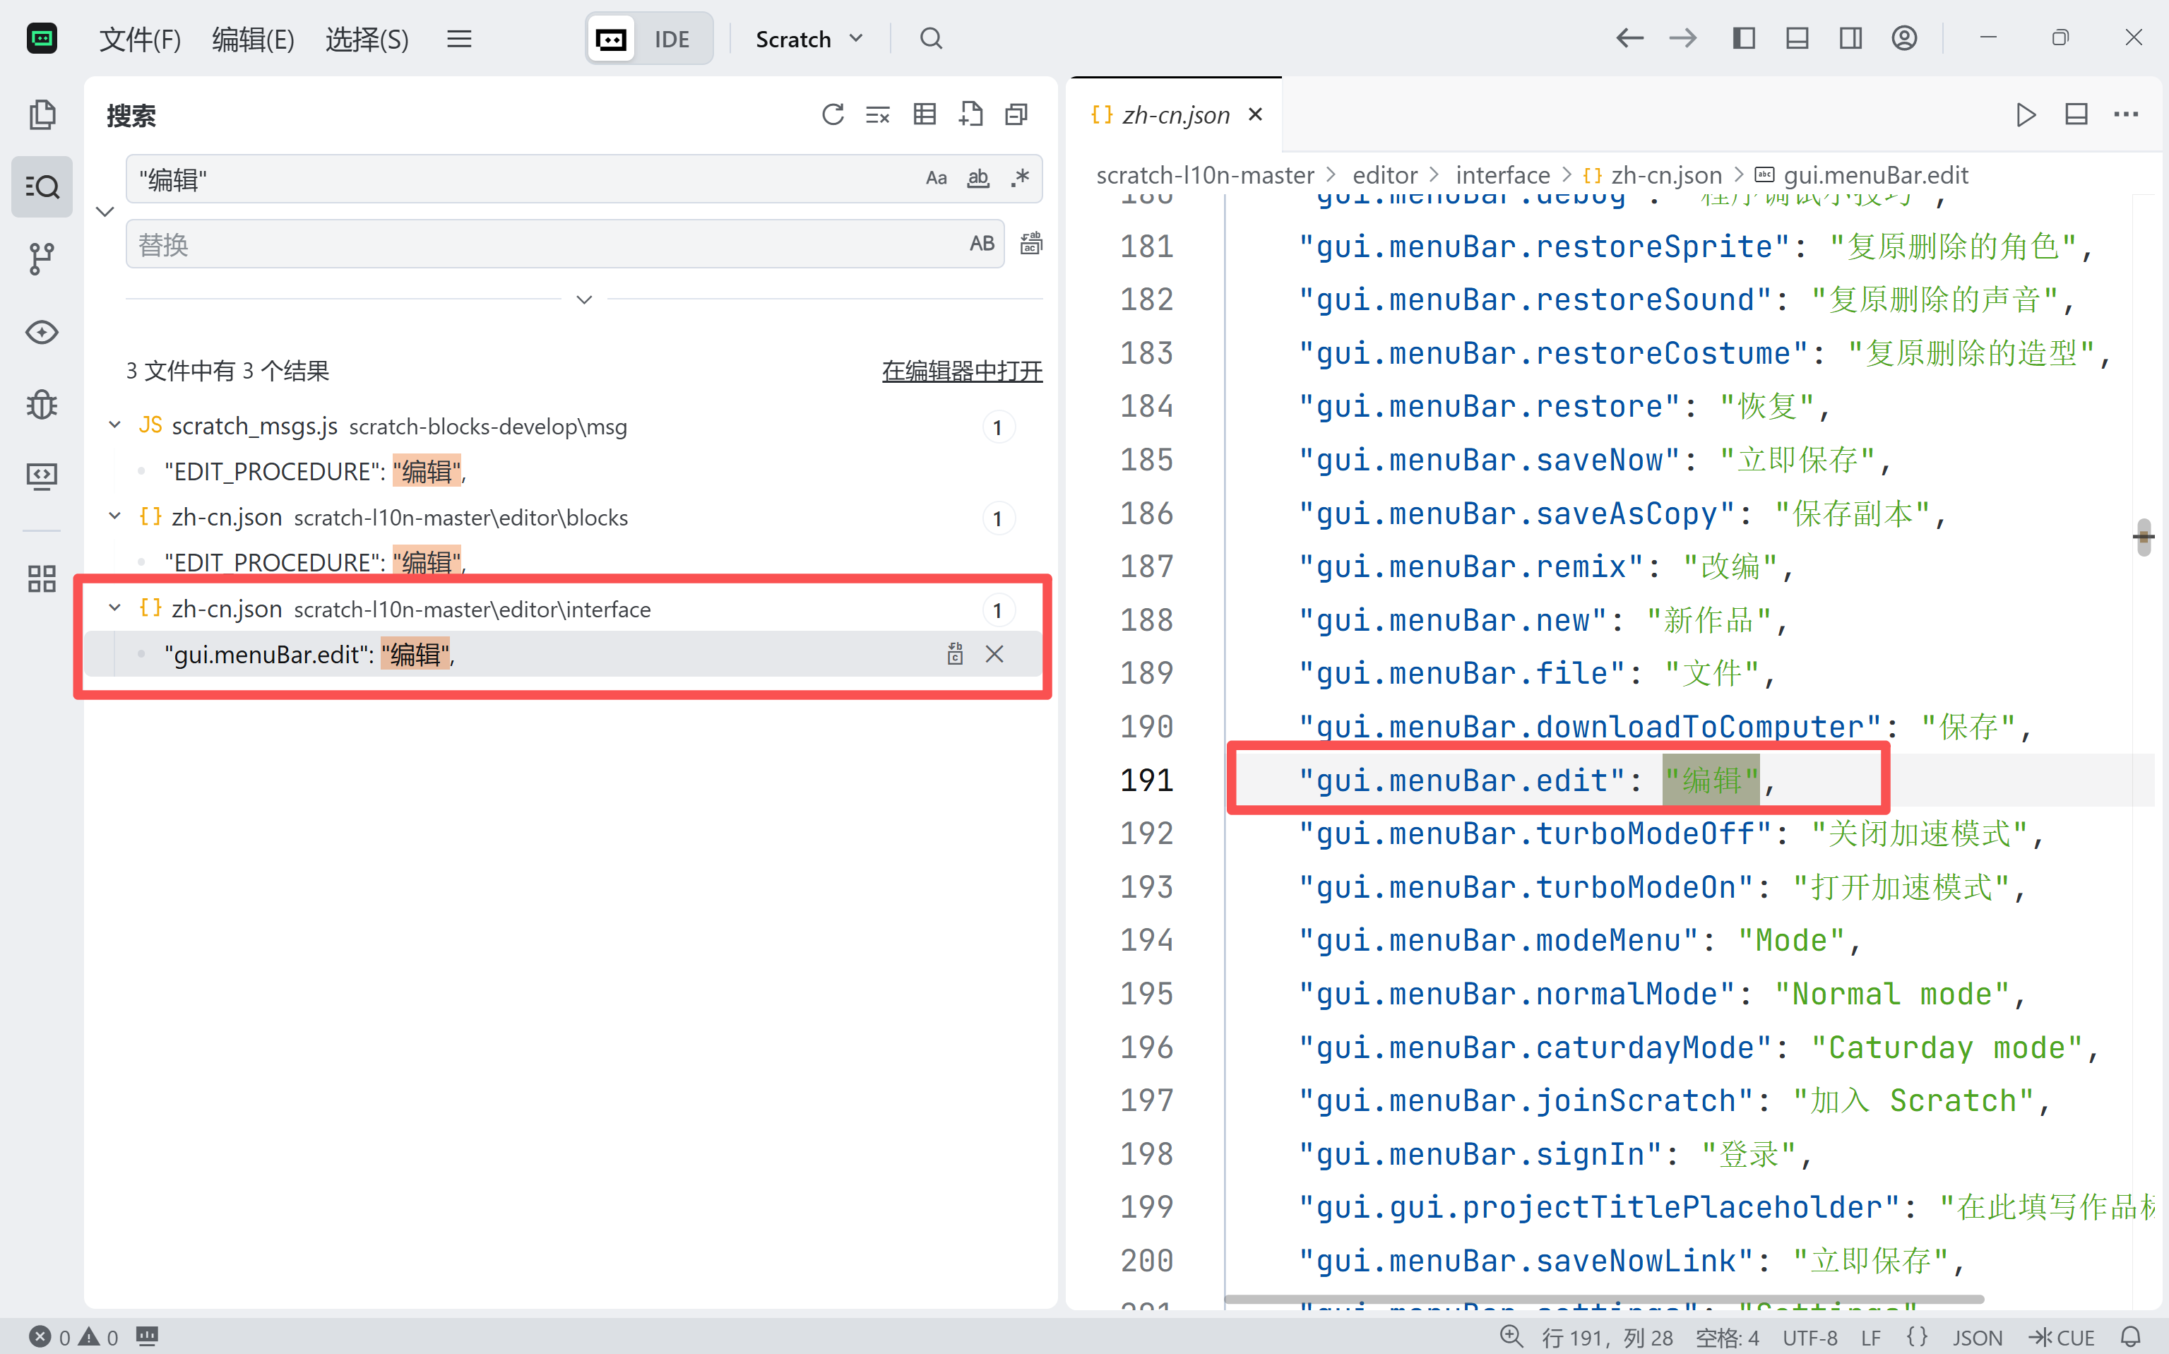Collapse all search results

point(1016,114)
